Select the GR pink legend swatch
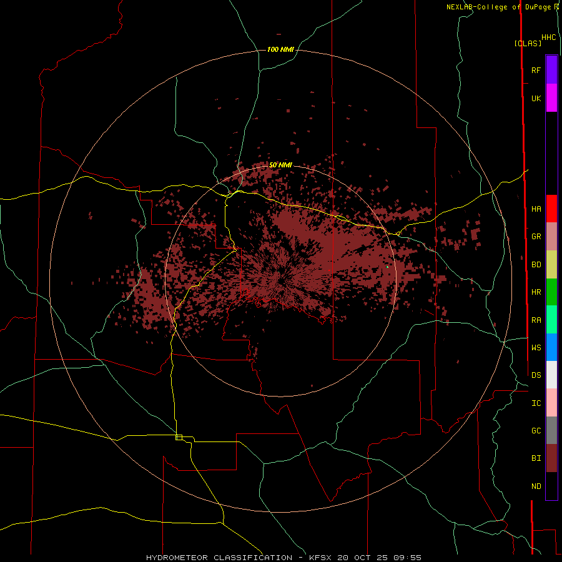 [551, 237]
